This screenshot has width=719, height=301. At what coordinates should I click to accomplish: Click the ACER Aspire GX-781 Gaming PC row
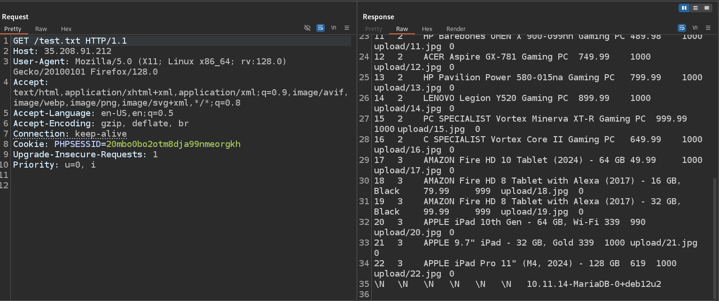tap(512, 62)
